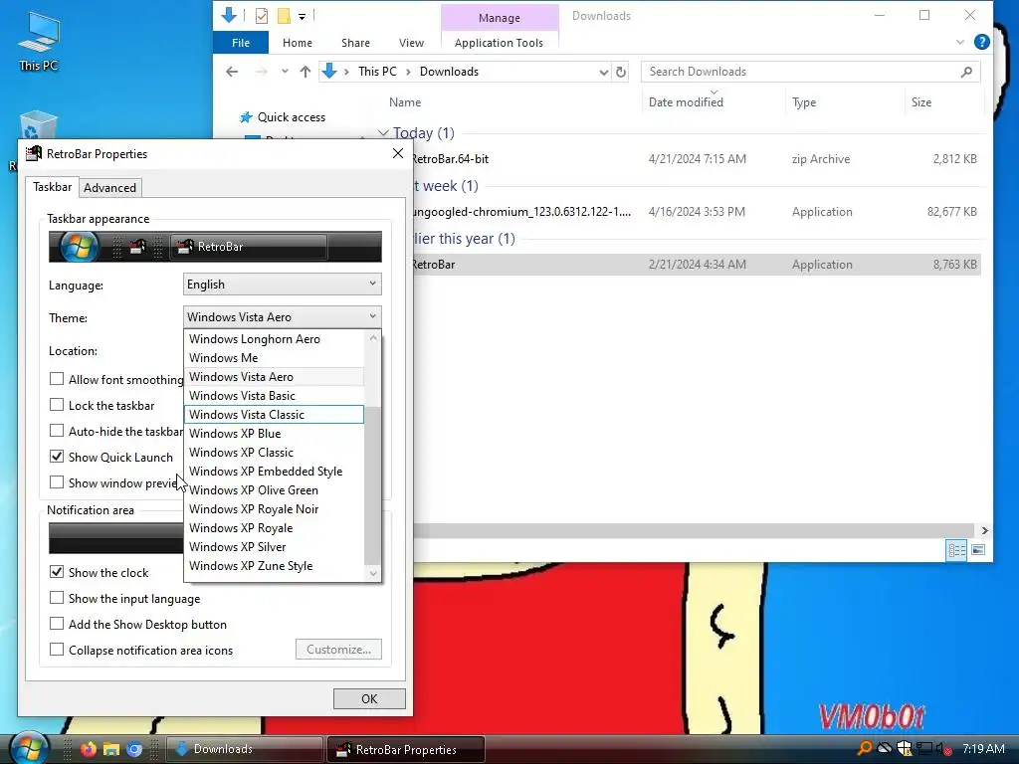Select the Taskbar tab
The height and width of the screenshot is (764, 1019).
tap(52, 187)
